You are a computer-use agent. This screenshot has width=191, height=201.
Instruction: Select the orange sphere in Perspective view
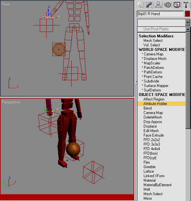click(73, 149)
